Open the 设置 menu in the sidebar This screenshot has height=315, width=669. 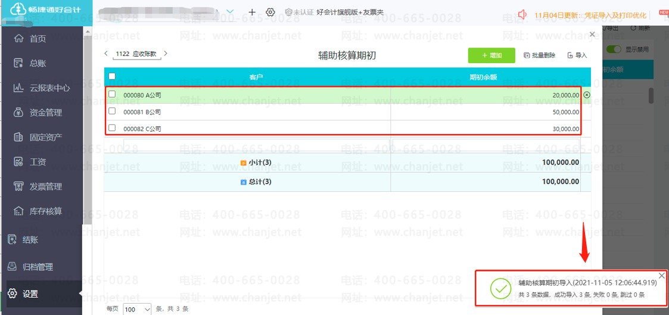30,294
